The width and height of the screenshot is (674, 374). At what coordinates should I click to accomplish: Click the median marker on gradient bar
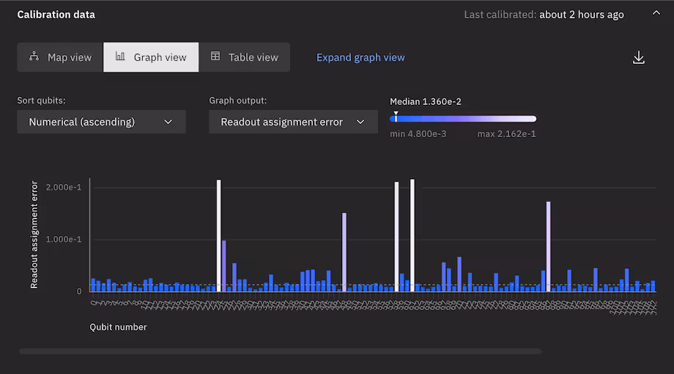(x=396, y=116)
